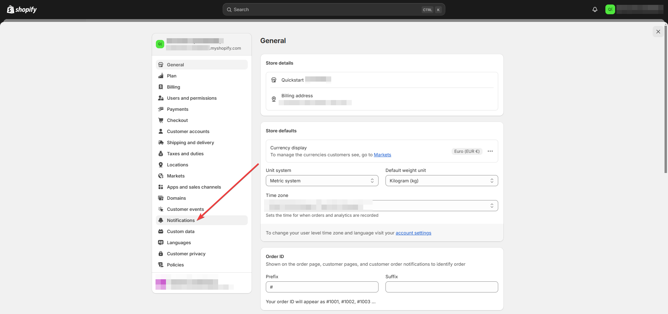Open Users and permissions settings
Screen dimensions: 668x314
192,98
